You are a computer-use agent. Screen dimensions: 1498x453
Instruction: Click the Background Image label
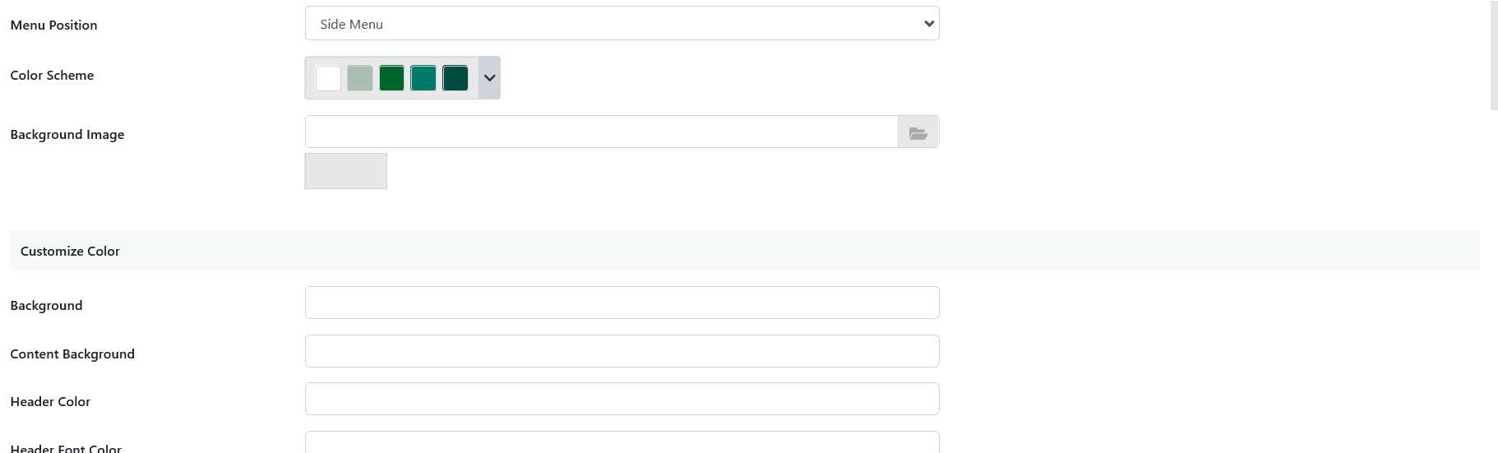click(x=67, y=134)
